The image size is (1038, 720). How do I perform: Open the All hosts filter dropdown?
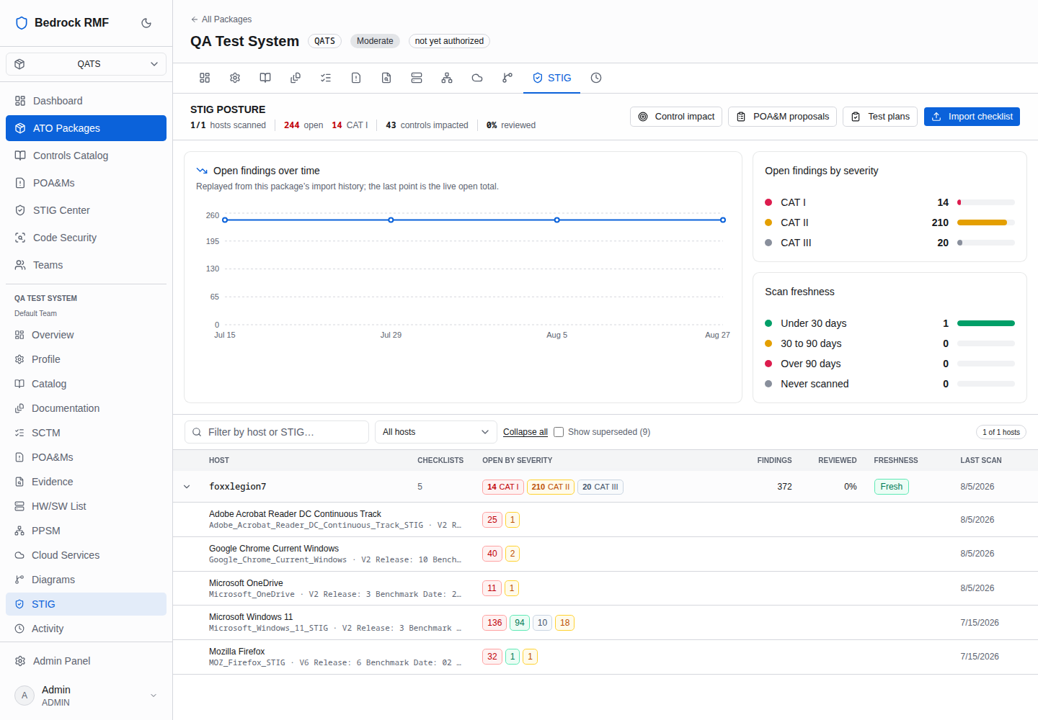436,432
